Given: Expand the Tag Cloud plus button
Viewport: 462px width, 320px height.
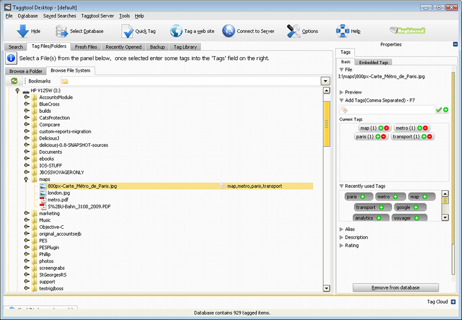Looking at the screenshot, I should tap(453, 302).
